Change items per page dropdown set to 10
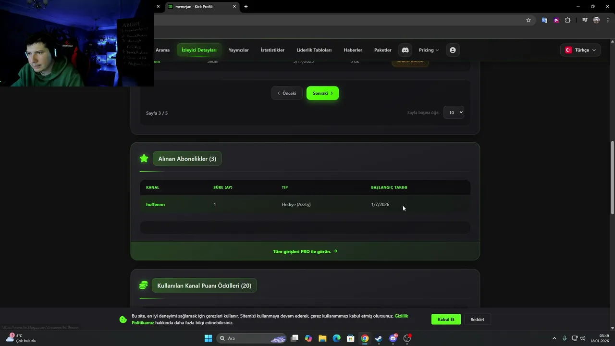The width and height of the screenshot is (615, 346). (x=454, y=112)
